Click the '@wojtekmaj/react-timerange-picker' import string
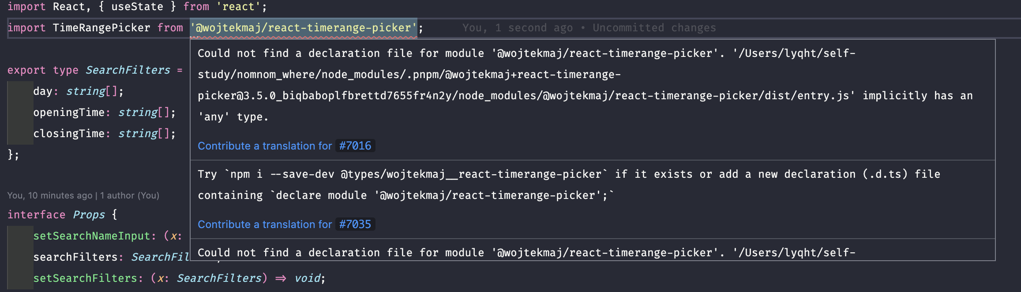Screen dimensions: 1021x292 point(304,28)
